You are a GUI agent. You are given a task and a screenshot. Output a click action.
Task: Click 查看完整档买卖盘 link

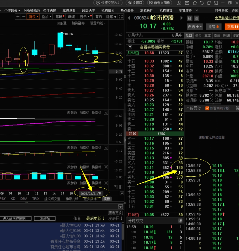pyautogui.click(x=155, y=47)
